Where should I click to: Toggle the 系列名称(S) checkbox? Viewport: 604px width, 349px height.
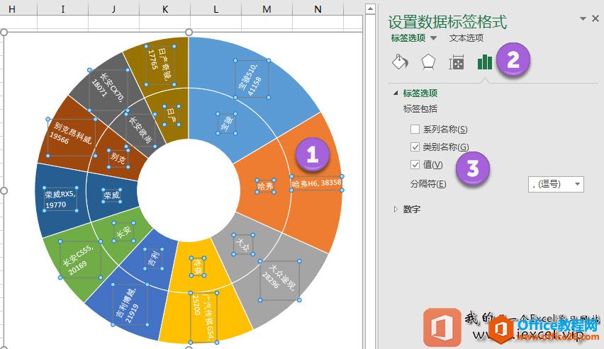coord(415,130)
